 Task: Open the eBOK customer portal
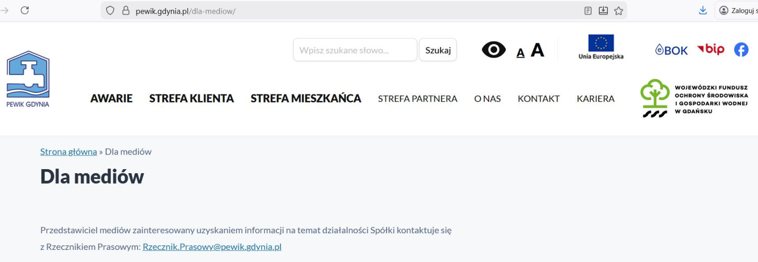(x=672, y=50)
